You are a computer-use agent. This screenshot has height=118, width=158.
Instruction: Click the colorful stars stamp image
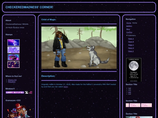coord(13,64)
